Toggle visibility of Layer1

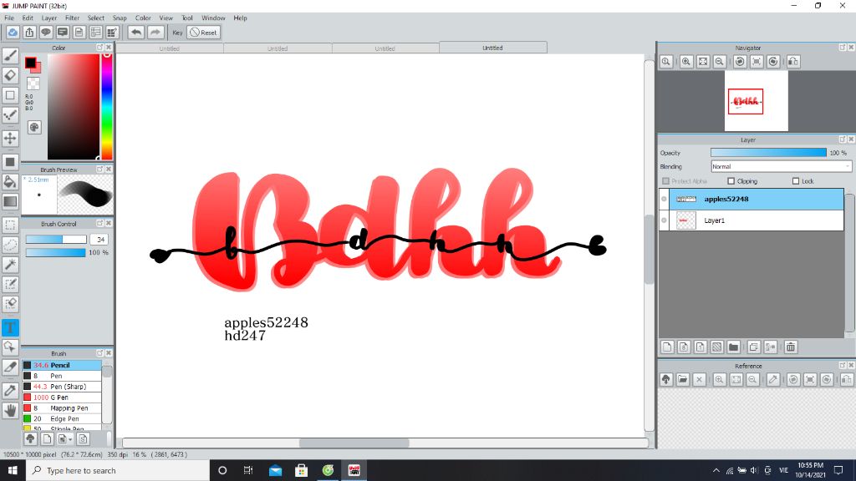tap(664, 220)
